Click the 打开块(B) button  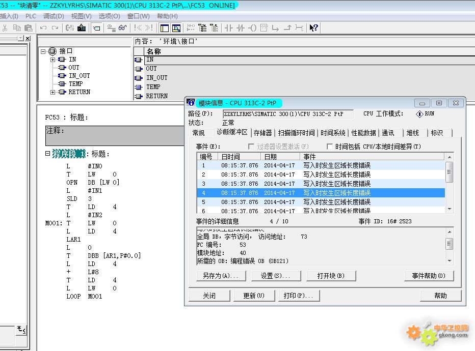331,276
